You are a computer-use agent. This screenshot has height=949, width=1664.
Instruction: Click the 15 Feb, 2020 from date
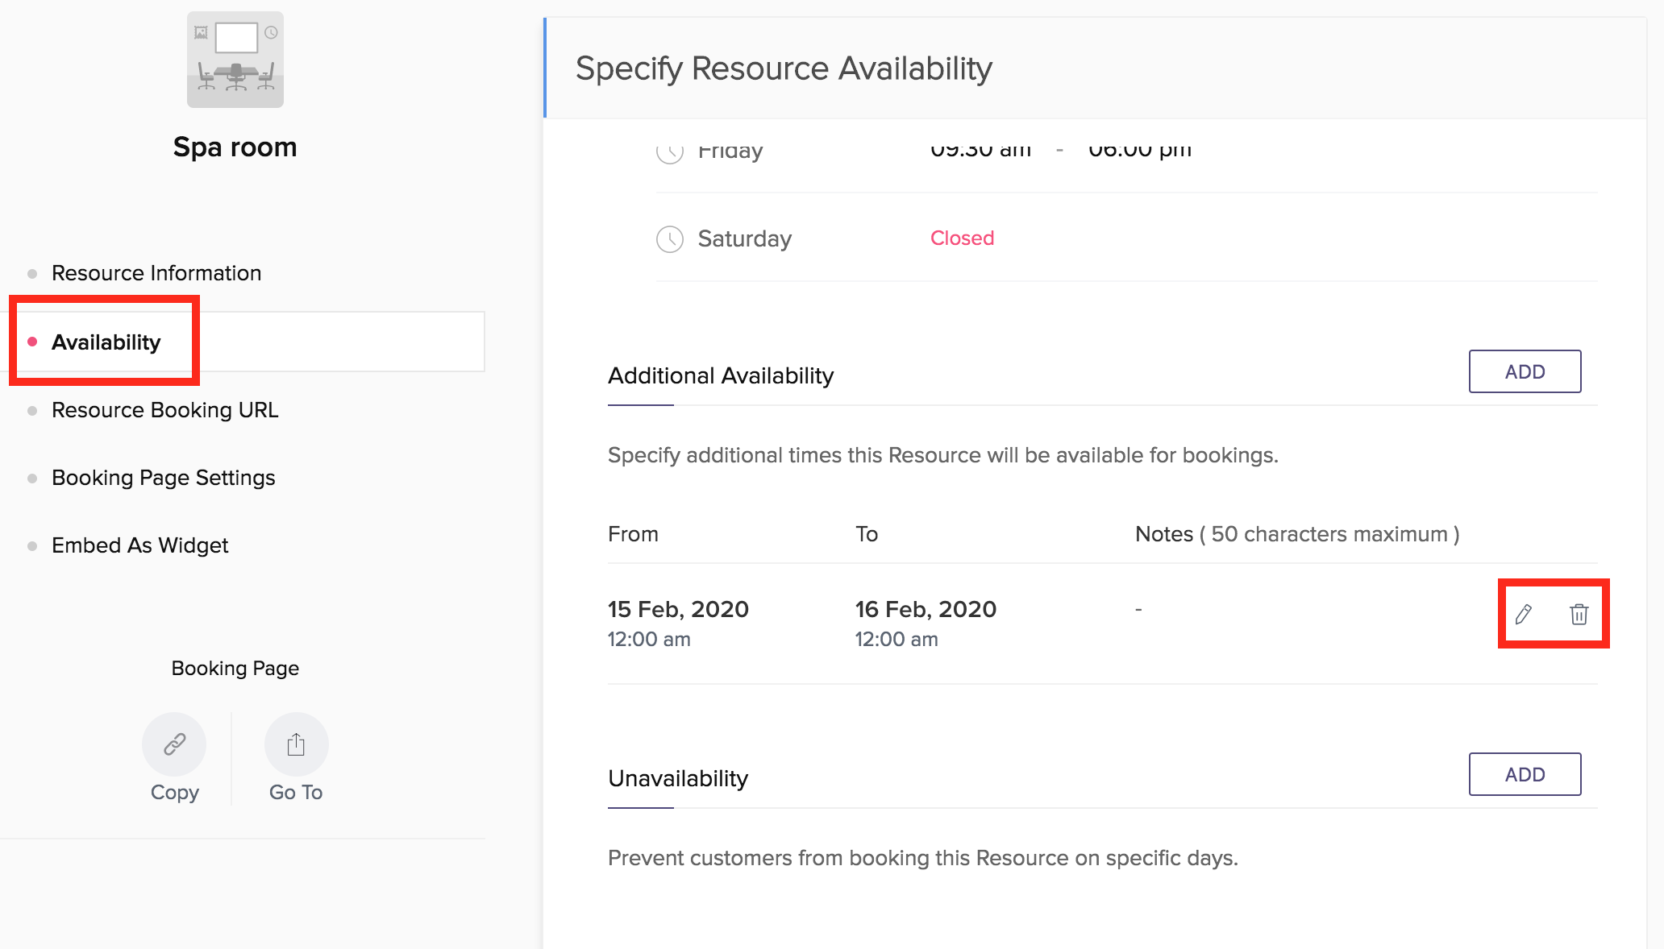(678, 609)
